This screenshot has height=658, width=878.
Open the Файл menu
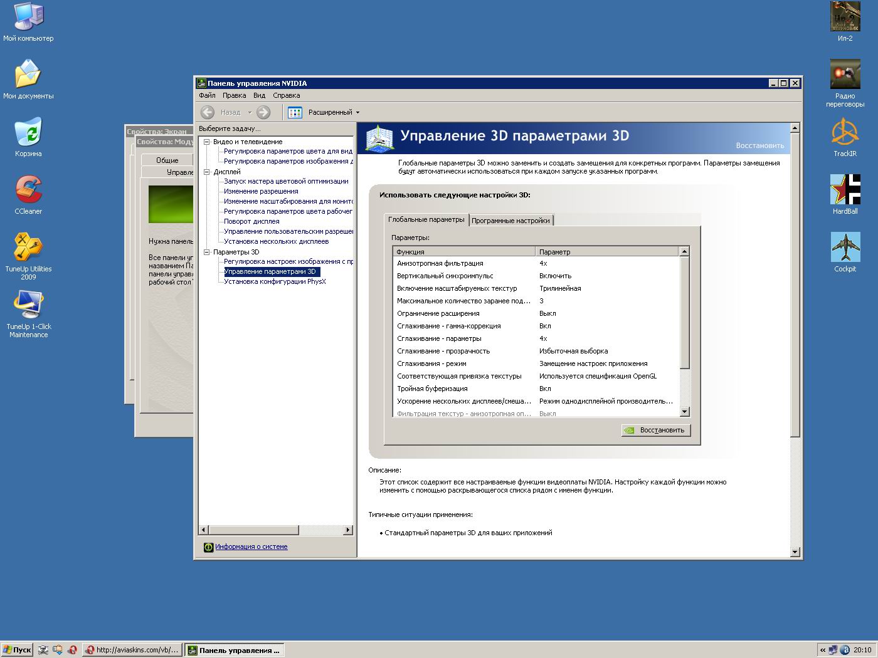pyautogui.click(x=207, y=95)
